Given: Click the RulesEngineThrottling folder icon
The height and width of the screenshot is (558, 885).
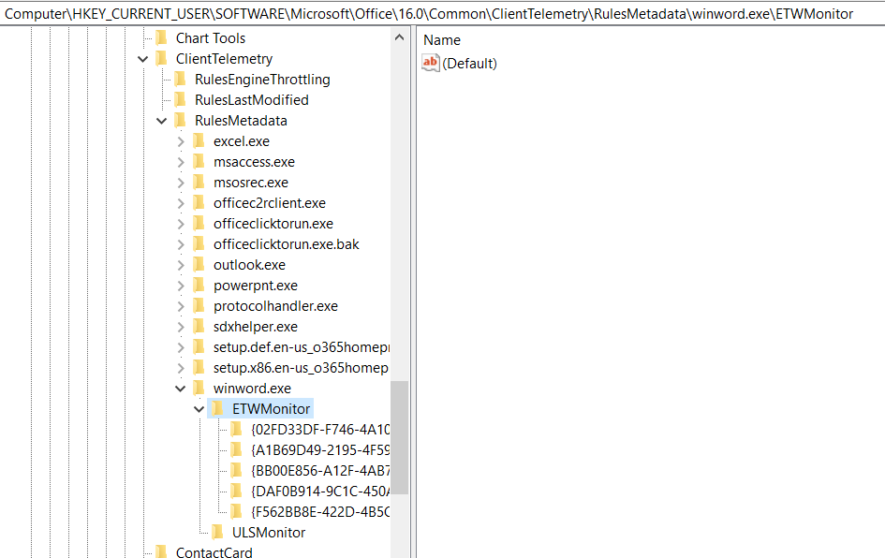Looking at the screenshot, I should [x=180, y=79].
